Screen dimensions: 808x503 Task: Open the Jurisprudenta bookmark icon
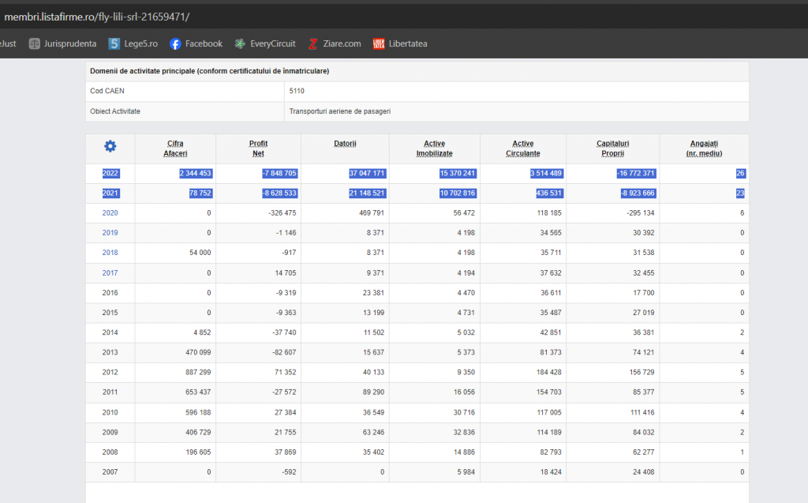point(35,44)
